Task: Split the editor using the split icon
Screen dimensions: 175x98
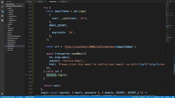Action: [170, 2]
